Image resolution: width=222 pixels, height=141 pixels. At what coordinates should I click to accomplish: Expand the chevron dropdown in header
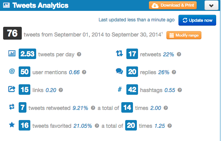click(x=212, y=5)
